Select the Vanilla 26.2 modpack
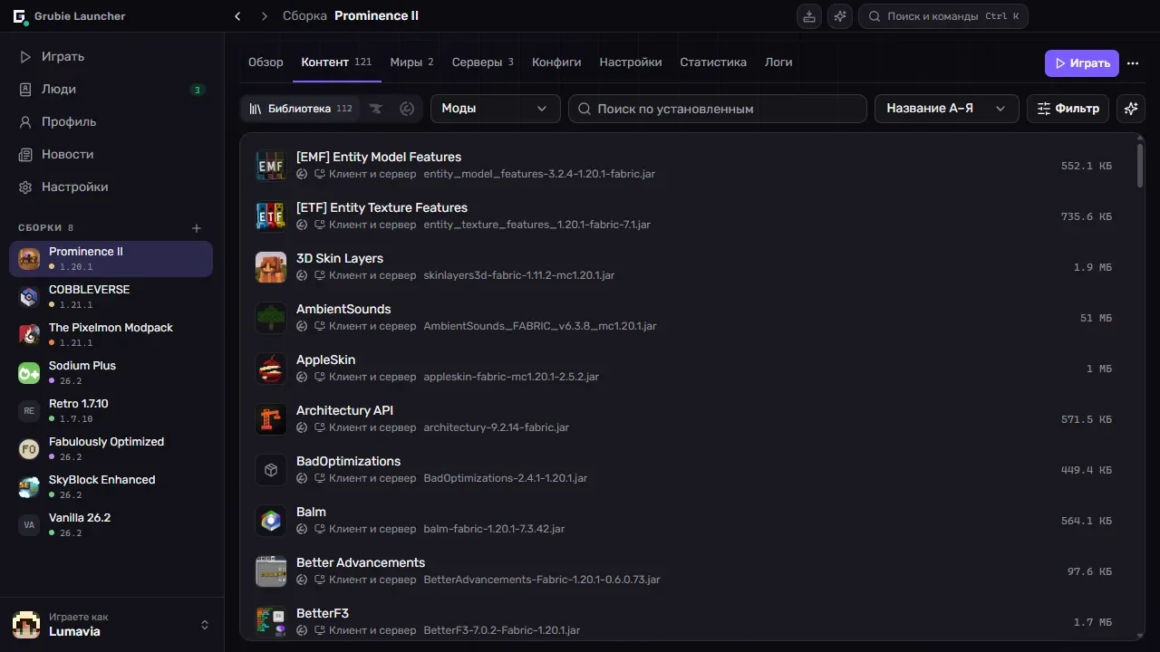This screenshot has height=652, width=1160. click(111, 525)
